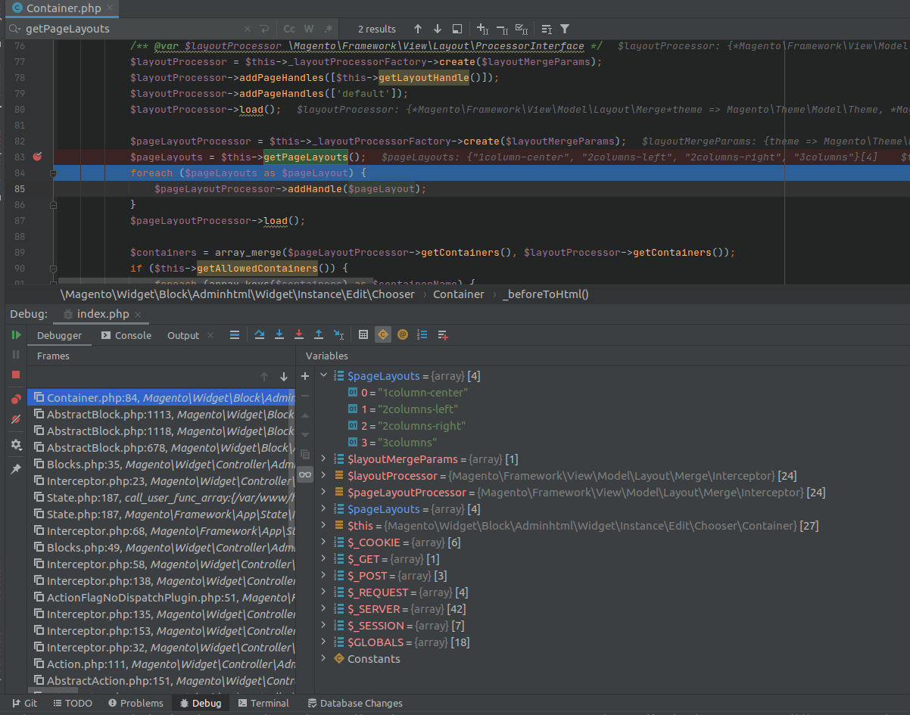Collapse the first $pageLayouts array node
The image size is (910, 715).
coord(324,376)
